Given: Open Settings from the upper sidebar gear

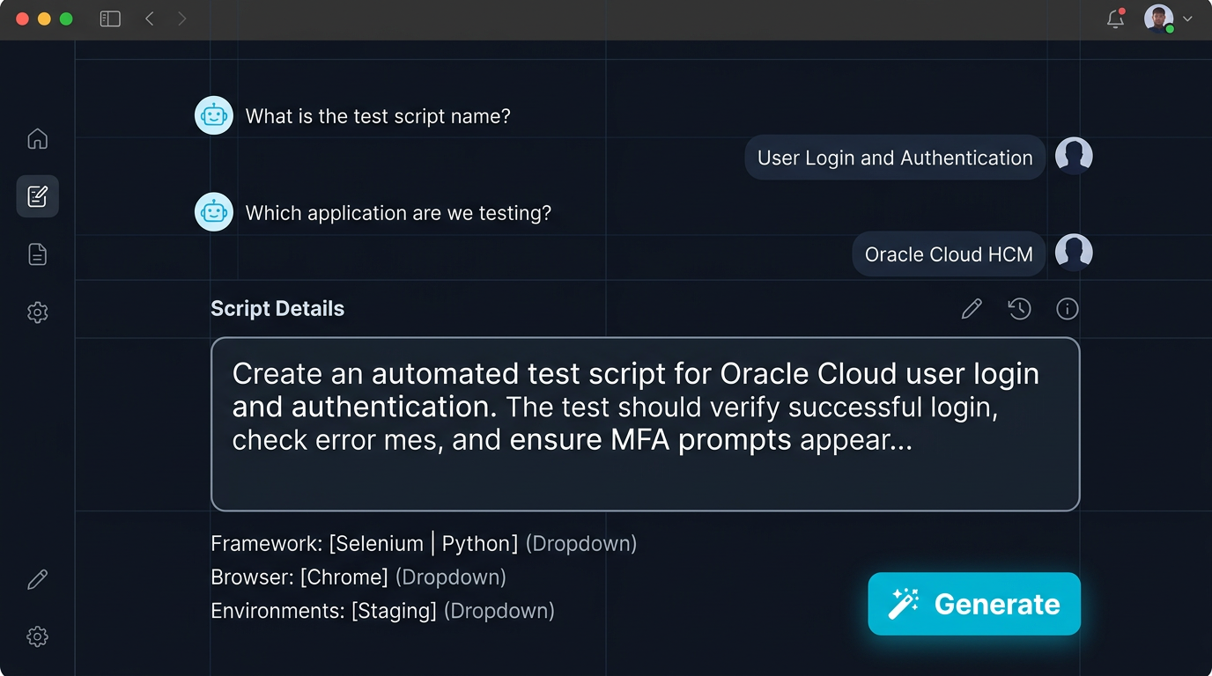Looking at the screenshot, I should (37, 312).
